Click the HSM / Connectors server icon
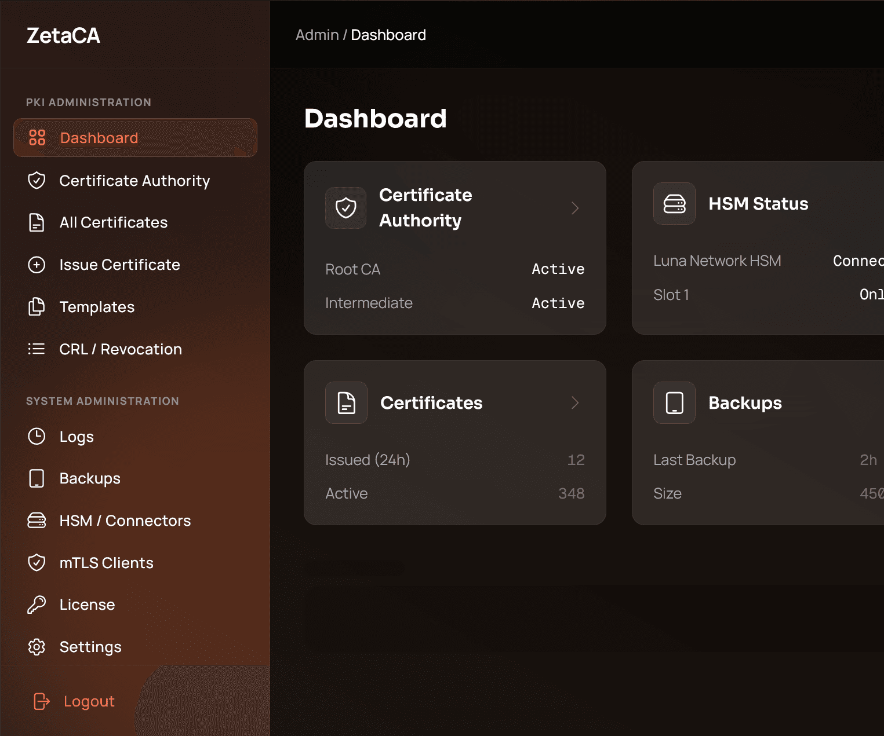The width and height of the screenshot is (884, 736). click(x=37, y=520)
